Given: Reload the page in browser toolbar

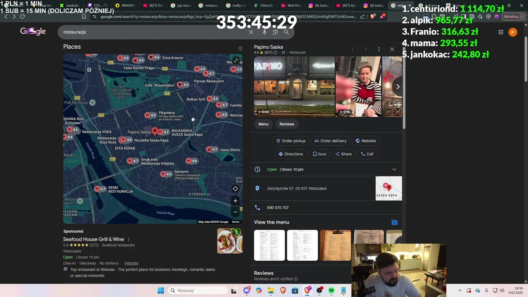Looking at the screenshot, I should pyautogui.click(x=22, y=16).
